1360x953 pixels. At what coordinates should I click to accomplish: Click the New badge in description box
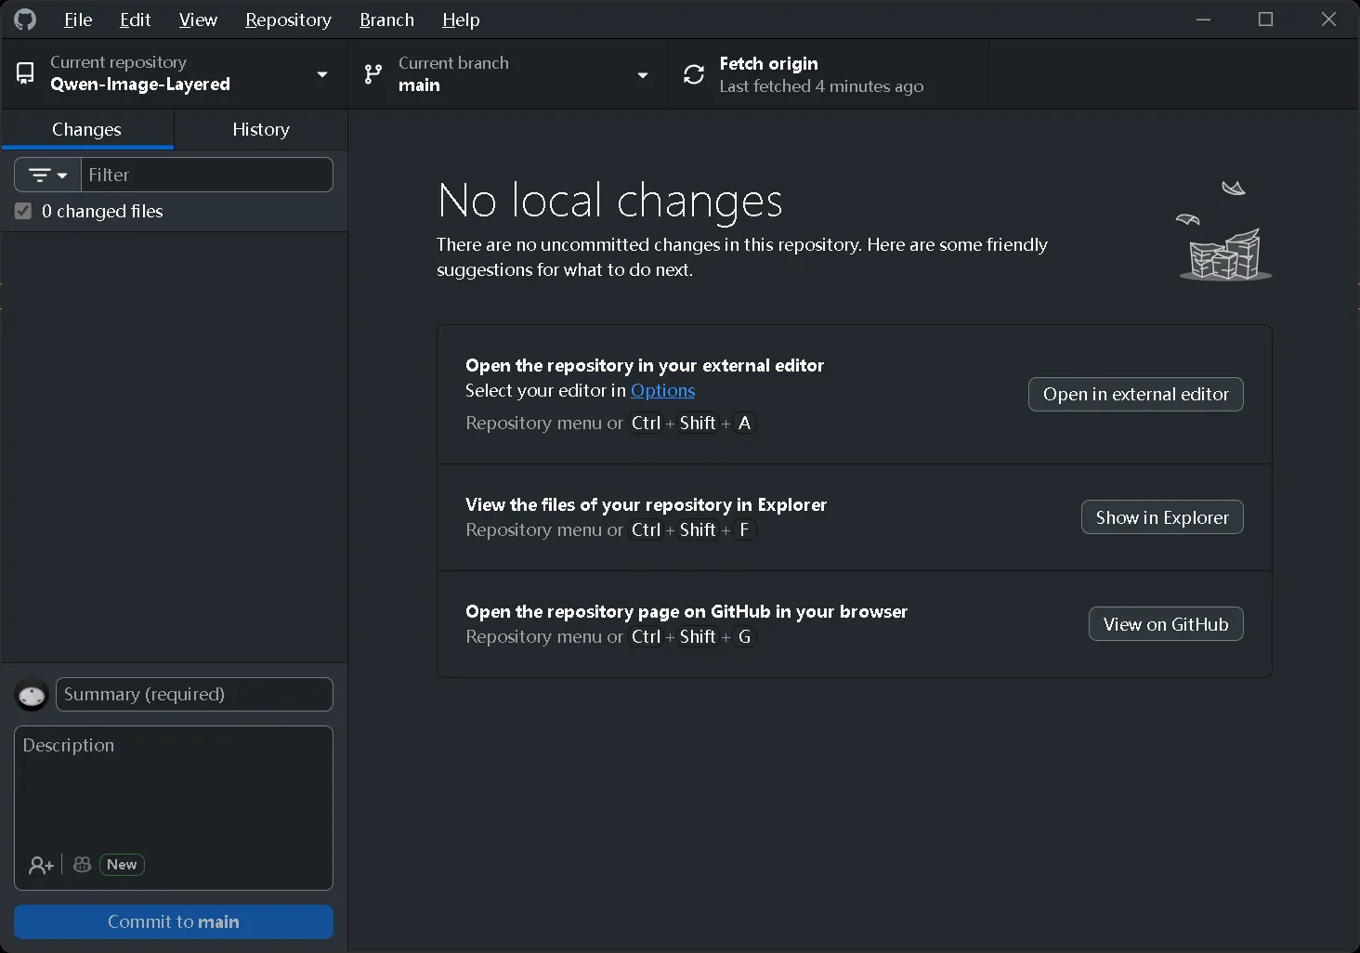coord(122,865)
